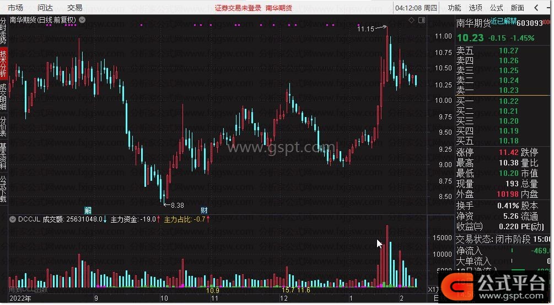
Task: Open the 版面 menu
Action: (517, 7)
